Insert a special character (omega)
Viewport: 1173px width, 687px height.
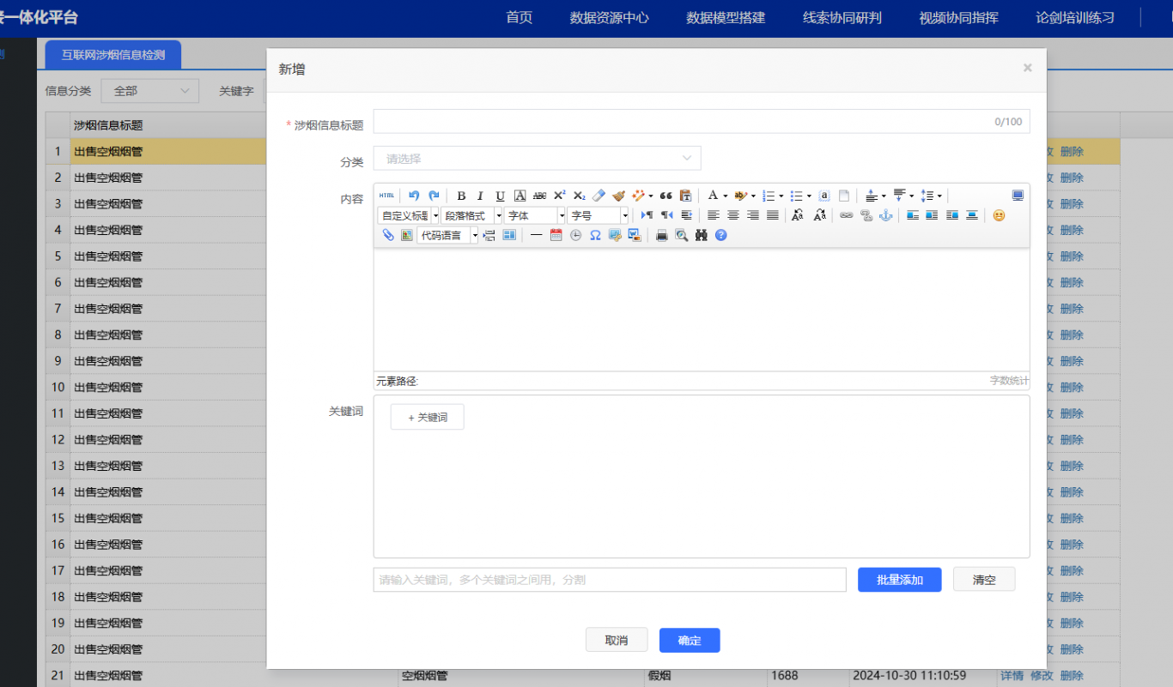595,235
